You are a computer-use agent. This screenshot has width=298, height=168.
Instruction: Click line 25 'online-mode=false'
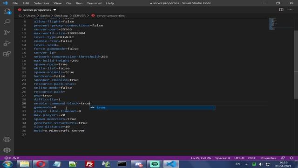53,88
